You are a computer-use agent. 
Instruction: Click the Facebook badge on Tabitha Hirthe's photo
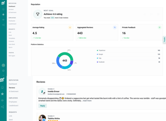pyautogui.click(x=44, y=120)
